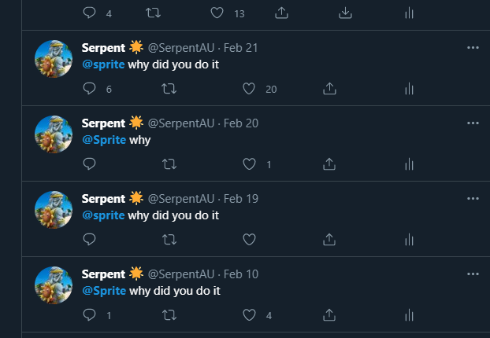The width and height of the screenshot is (490, 338).
Task: Open @sprite mention in Feb 21 tweet
Action: click(103, 64)
